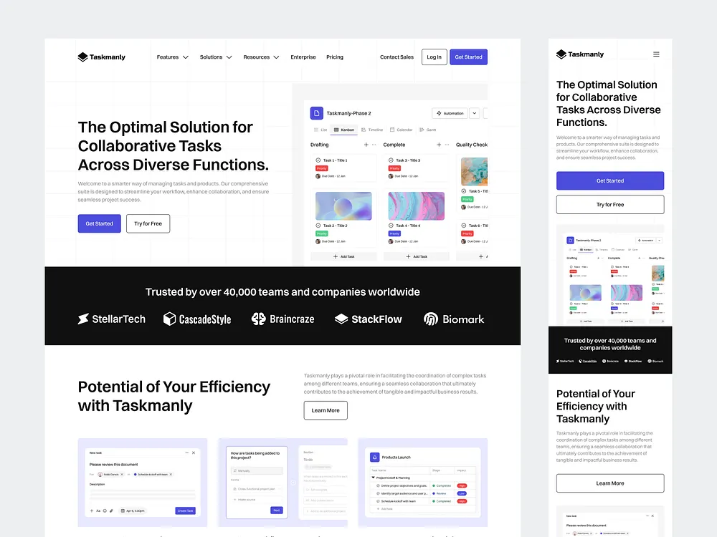This screenshot has height=537, width=717.
Task: Click the CascadeStyle company logo
Action: tap(197, 319)
